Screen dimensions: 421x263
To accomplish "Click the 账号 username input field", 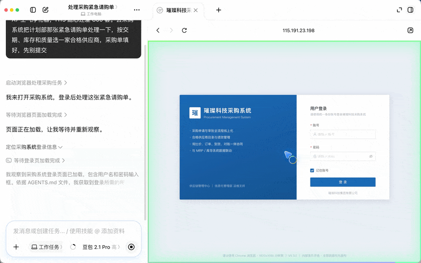I will [343, 134].
